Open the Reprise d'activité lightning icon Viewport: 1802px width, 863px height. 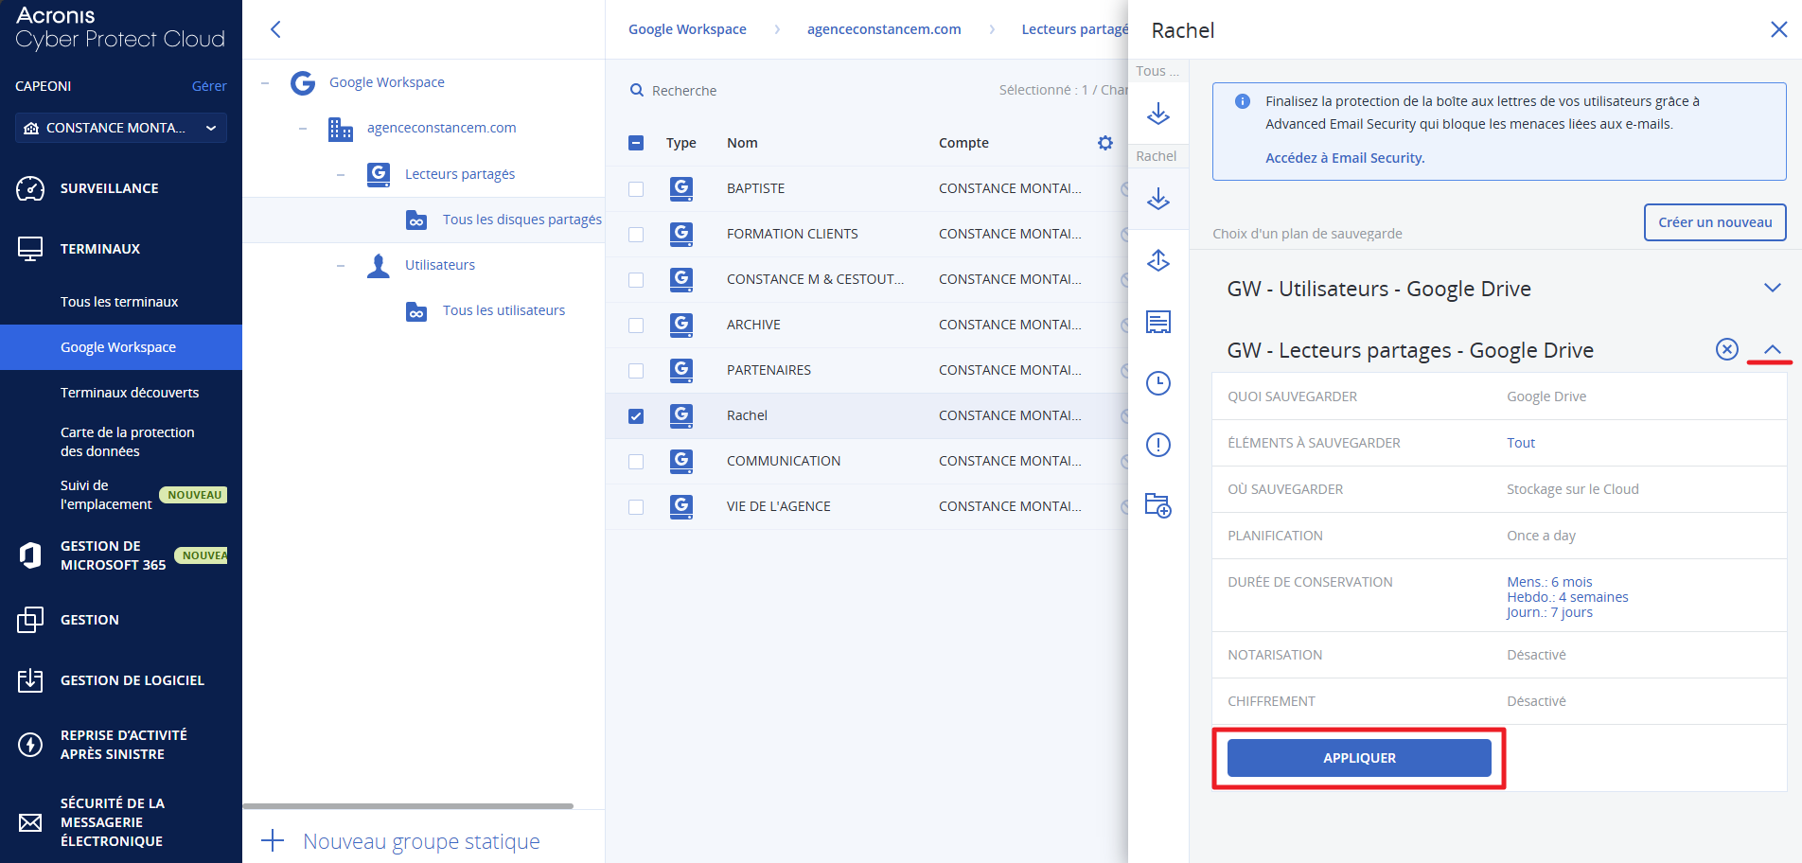pos(30,745)
